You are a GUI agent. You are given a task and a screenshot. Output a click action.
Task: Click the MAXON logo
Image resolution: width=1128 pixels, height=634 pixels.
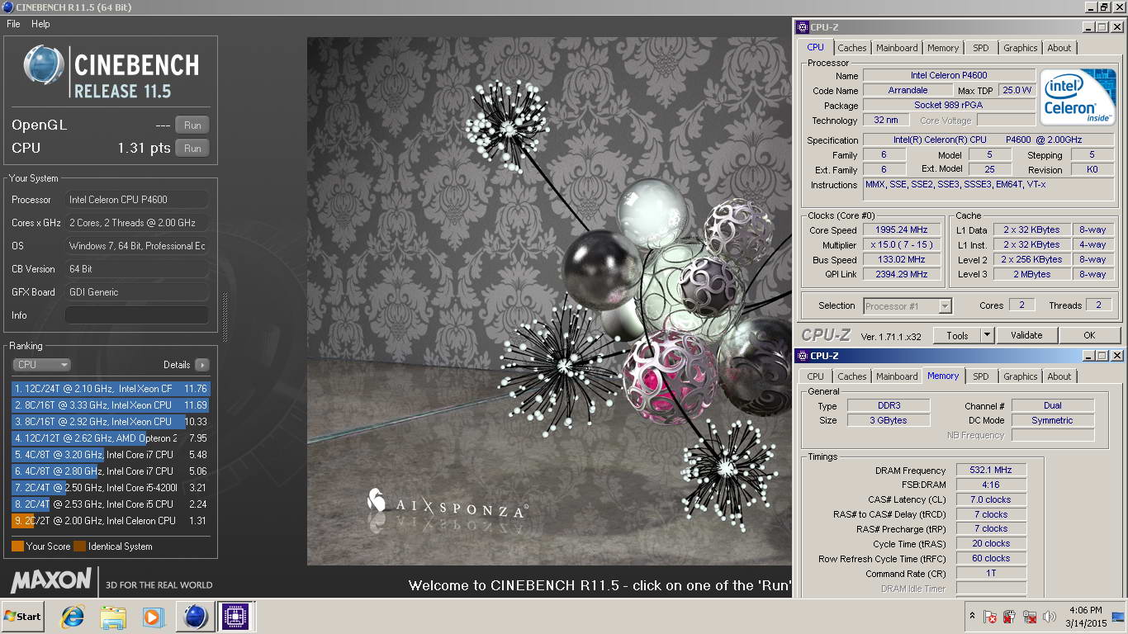point(51,580)
